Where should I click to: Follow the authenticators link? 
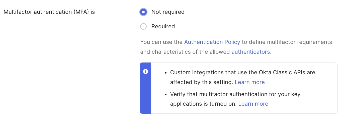(x=250, y=52)
